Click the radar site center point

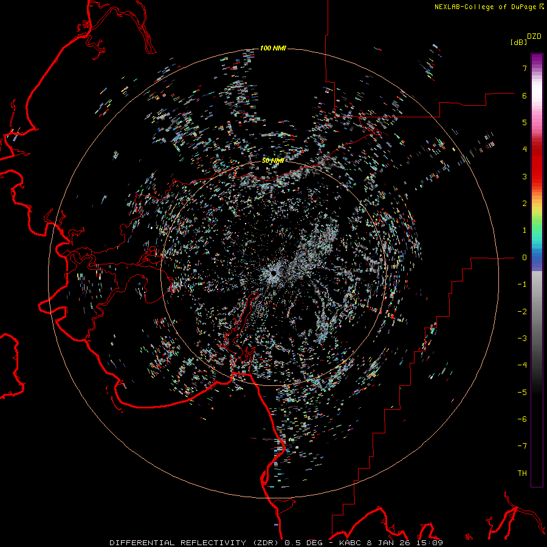click(273, 273)
